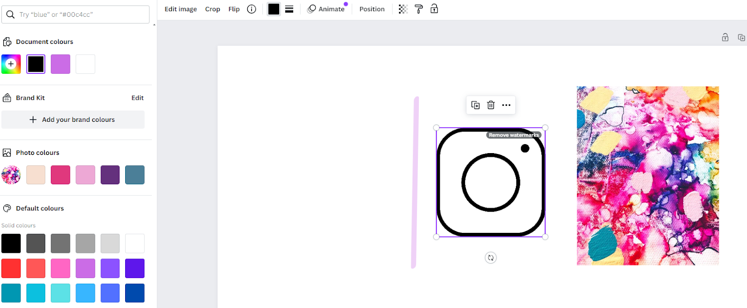Select the copy style paint roller icon
747x308 pixels.
[x=419, y=9]
